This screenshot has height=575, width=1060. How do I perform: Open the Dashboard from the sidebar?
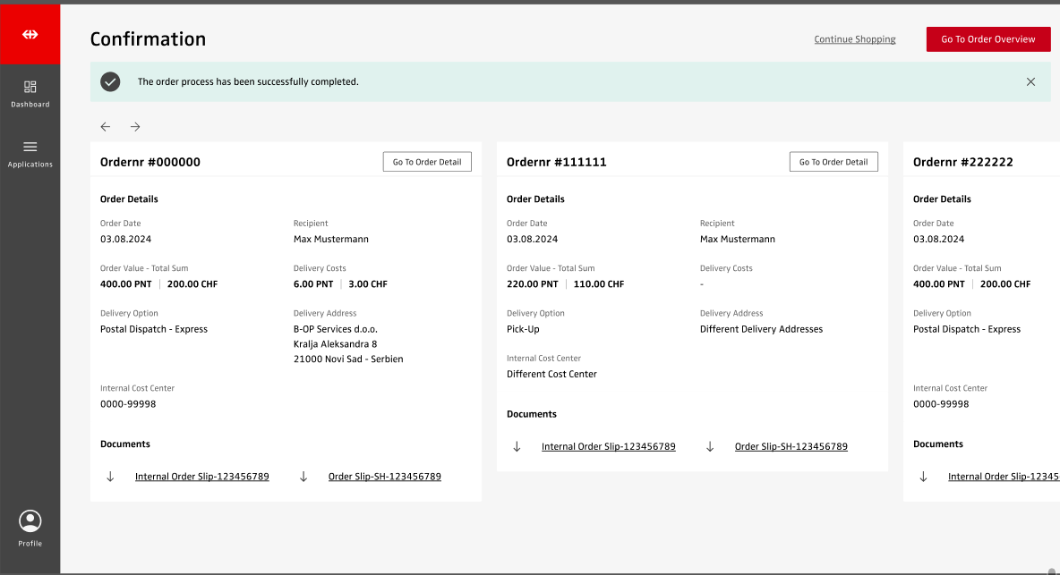tap(30, 93)
